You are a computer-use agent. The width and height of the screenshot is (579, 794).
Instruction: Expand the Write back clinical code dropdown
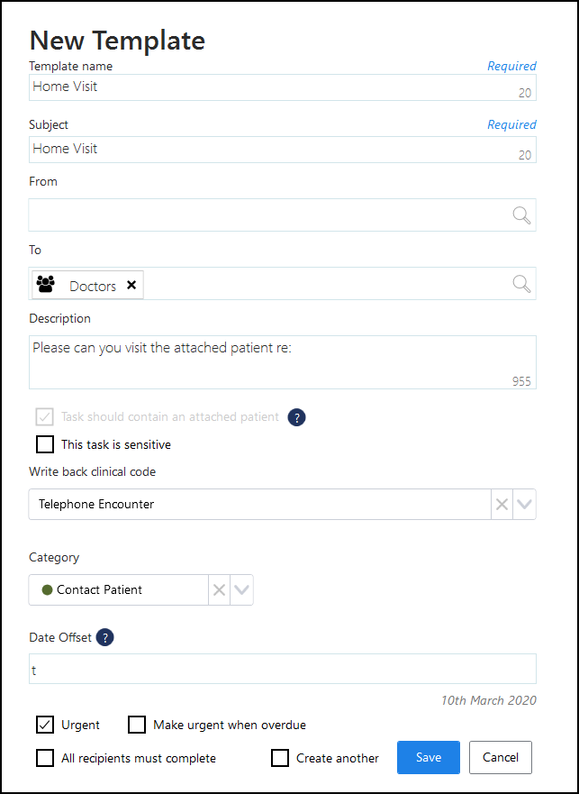click(x=525, y=505)
